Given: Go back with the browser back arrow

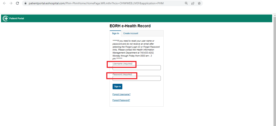Looking at the screenshot, I should (4, 3).
